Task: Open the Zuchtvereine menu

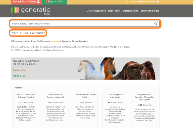Action: pyautogui.click(x=130, y=11)
